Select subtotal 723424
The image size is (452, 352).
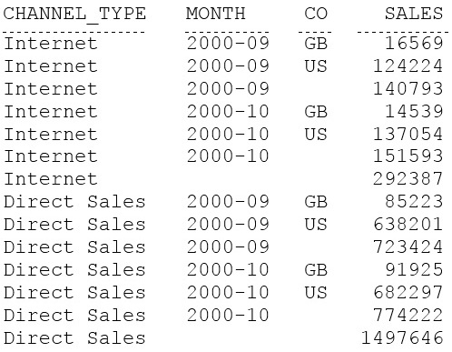(x=408, y=246)
